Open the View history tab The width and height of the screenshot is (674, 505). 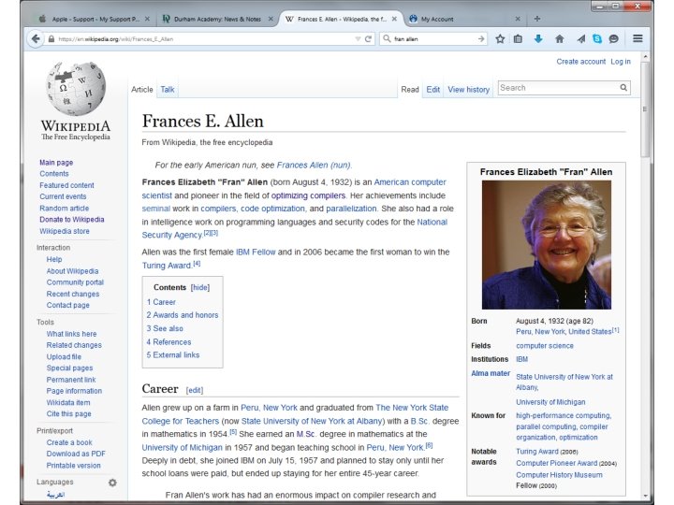click(x=469, y=90)
